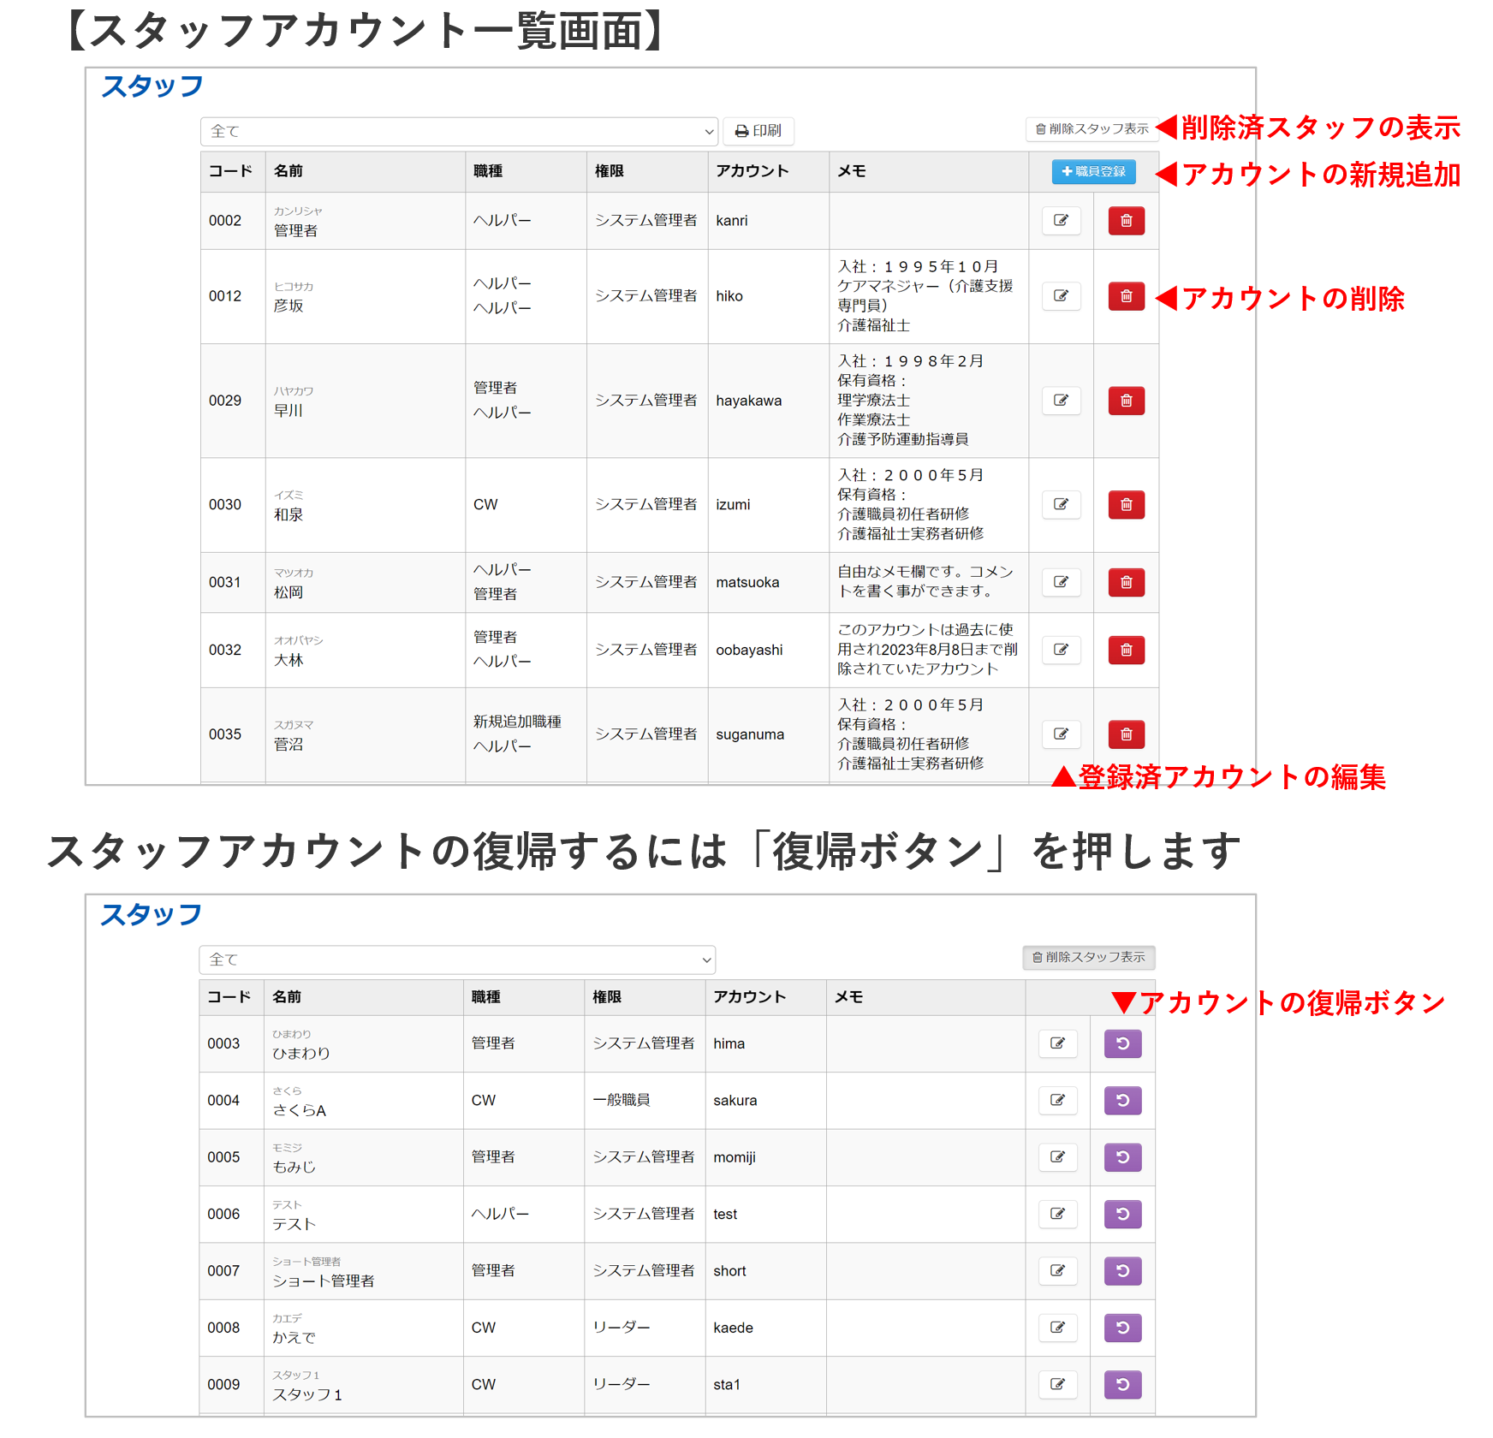Delete oobayashi's staff account

[1126, 650]
